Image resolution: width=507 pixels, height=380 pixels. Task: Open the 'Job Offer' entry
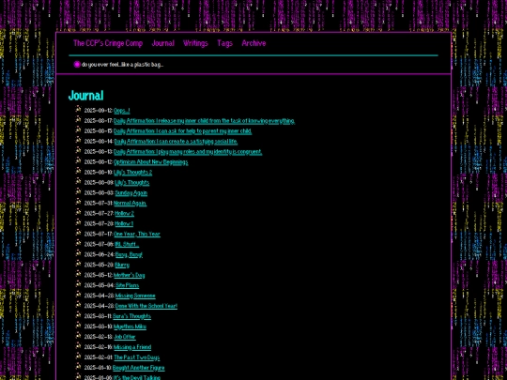125,337
